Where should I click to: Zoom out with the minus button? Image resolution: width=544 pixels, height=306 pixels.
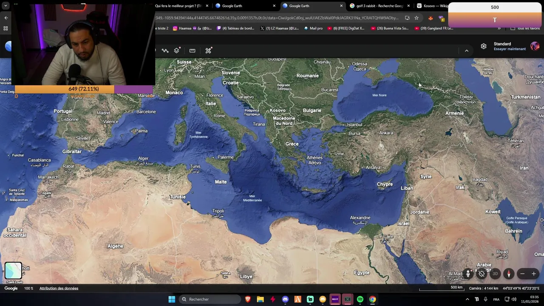click(522, 274)
